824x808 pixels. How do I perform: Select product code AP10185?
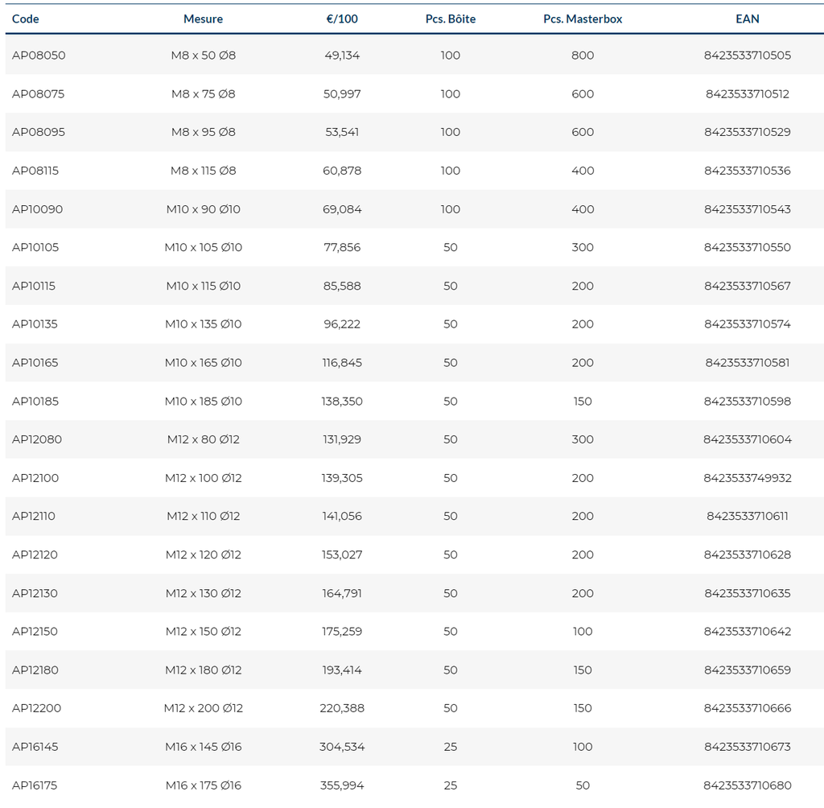tap(35, 401)
